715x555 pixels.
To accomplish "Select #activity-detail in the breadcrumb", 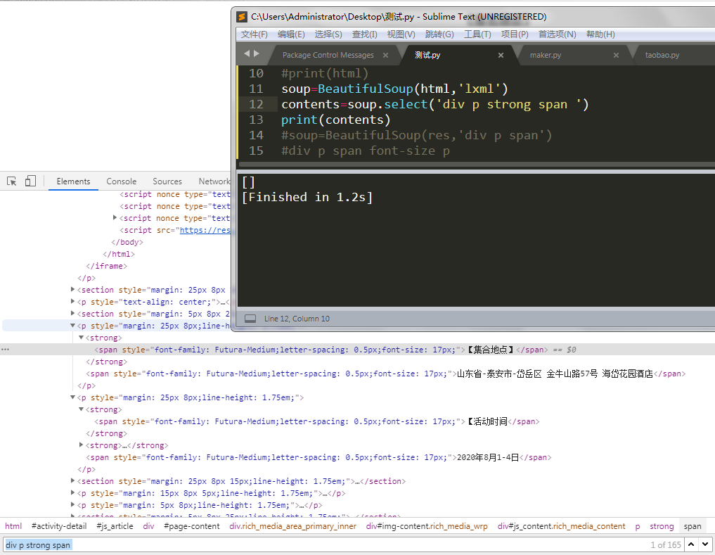I will click(x=59, y=525).
